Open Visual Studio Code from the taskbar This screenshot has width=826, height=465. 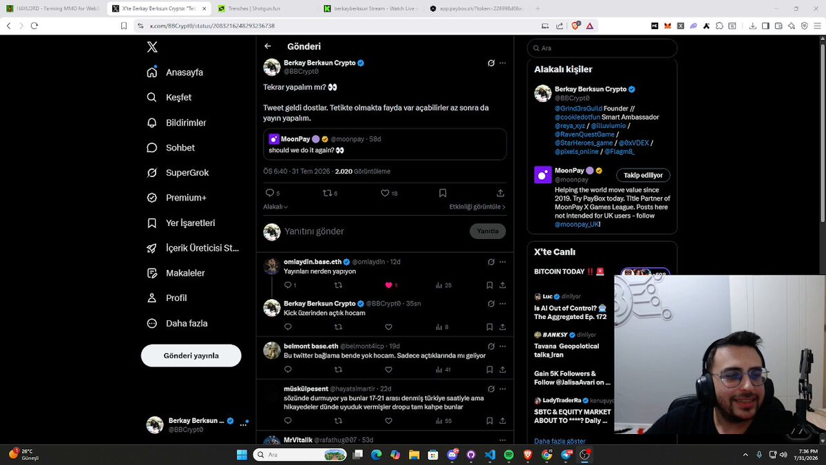pyautogui.click(x=490, y=455)
